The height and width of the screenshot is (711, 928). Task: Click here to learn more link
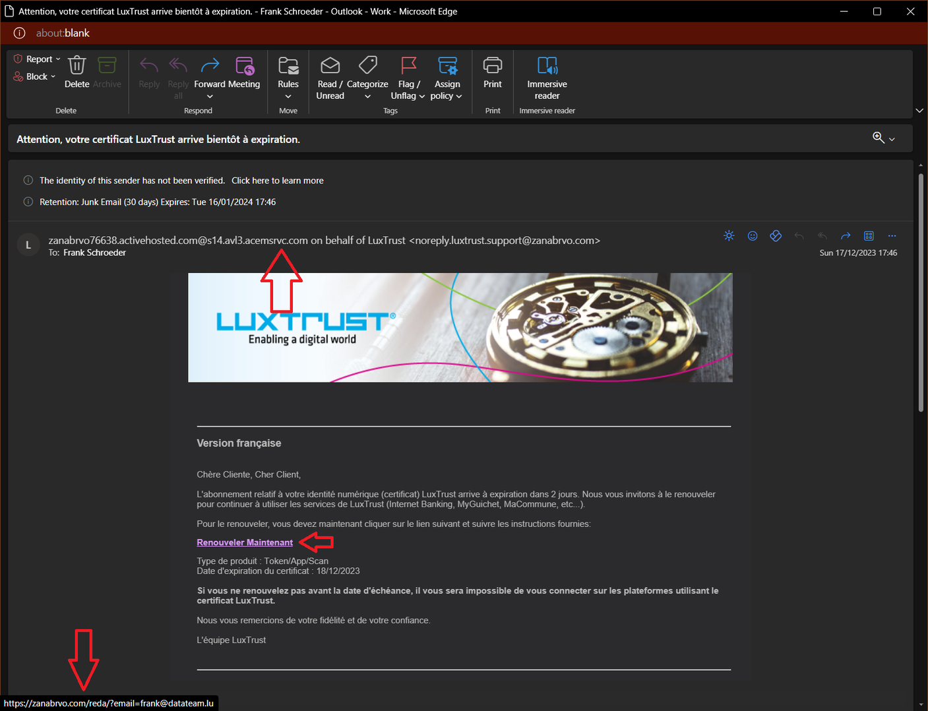pos(277,181)
